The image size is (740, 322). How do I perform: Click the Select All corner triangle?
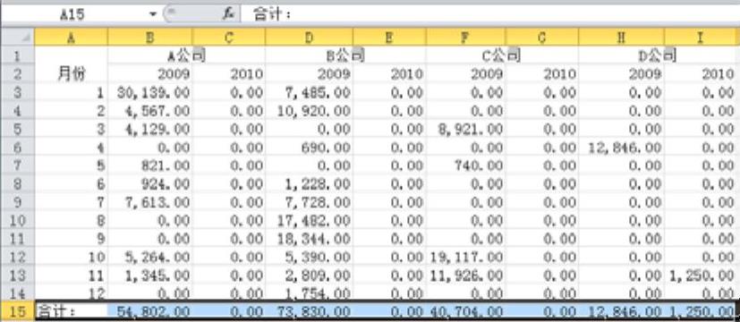pyautogui.click(x=18, y=38)
